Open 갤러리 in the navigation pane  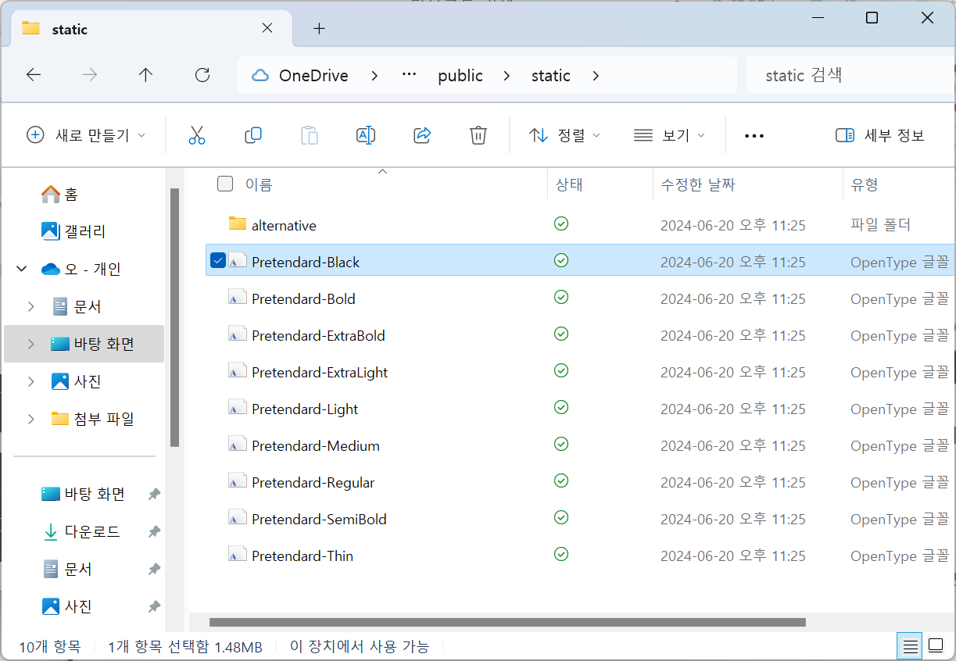(73, 231)
